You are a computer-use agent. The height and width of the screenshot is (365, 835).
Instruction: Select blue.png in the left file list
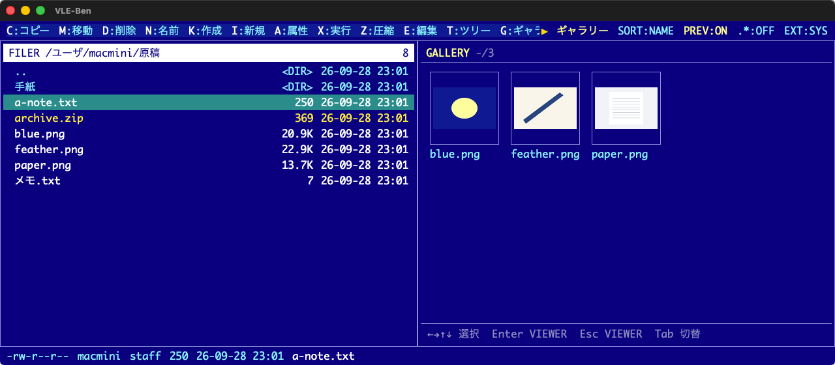[209, 134]
